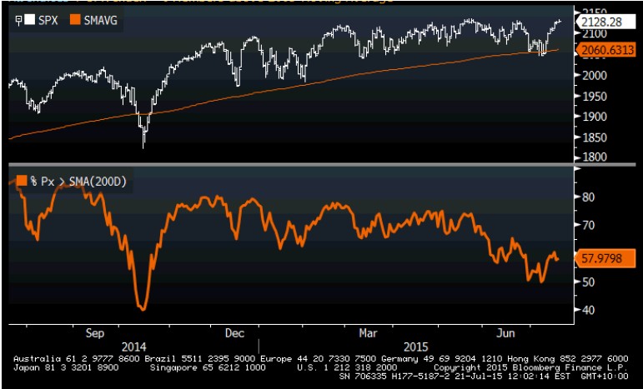Click the white SPX color swatch

29,20
